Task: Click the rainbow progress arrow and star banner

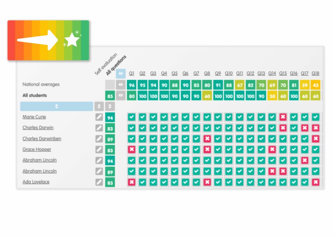Action: 48,40
